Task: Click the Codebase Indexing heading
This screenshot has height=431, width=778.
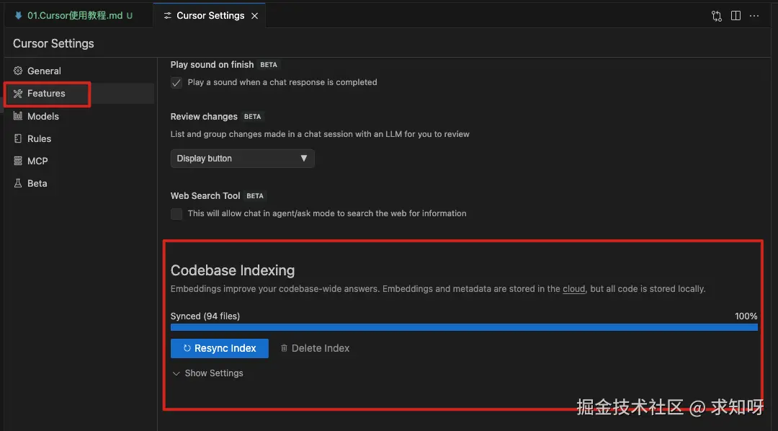Action: click(233, 270)
